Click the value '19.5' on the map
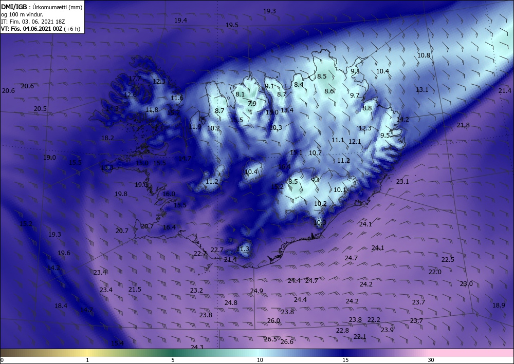 (232, 25)
